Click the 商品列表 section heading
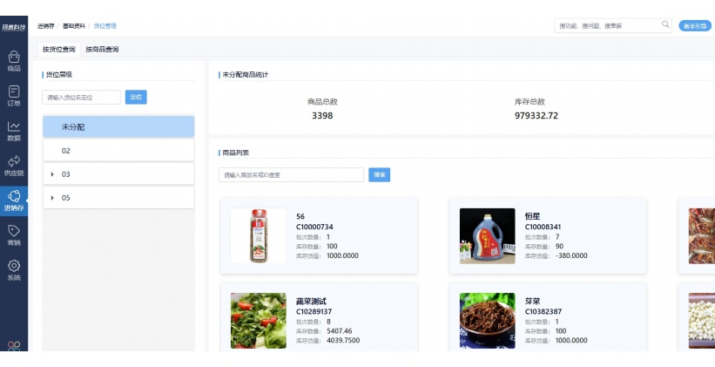The width and height of the screenshot is (715, 367). [x=236, y=153]
